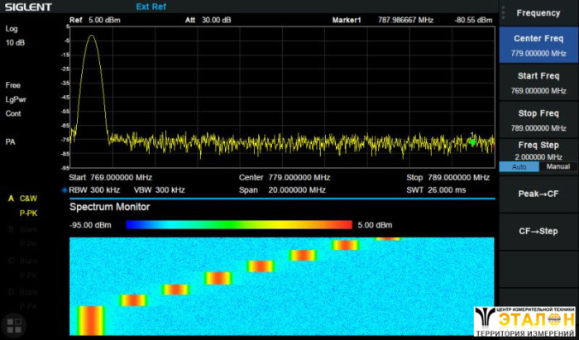Set Freq Step mode to Auto

[x=519, y=166]
